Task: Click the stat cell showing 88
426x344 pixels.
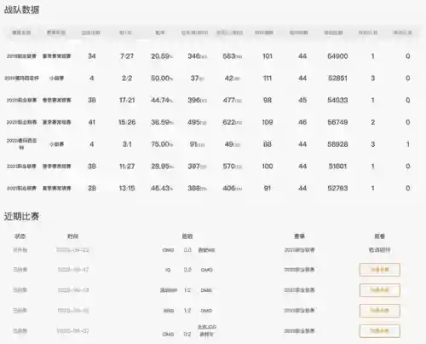Action: coord(268,144)
